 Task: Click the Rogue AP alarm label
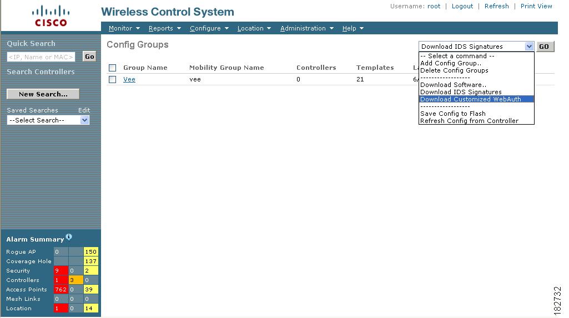(21, 252)
